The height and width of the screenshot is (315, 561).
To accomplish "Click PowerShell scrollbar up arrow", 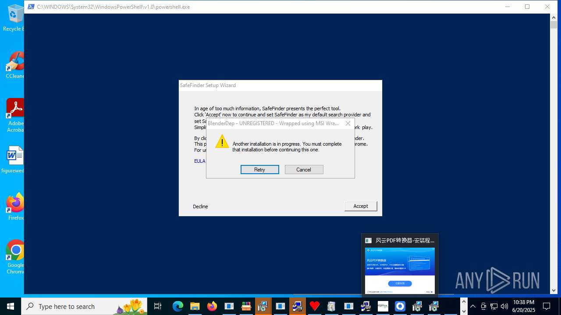I will coord(554,17).
